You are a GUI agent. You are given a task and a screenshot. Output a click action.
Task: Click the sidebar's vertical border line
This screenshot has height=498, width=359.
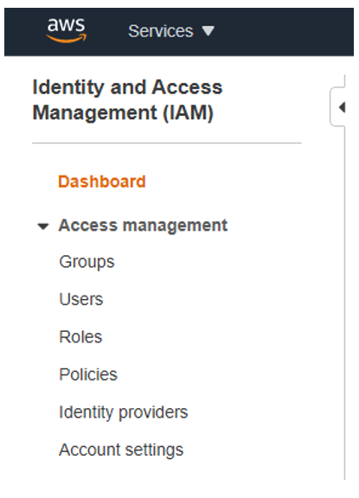pyautogui.click(x=344, y=302)
